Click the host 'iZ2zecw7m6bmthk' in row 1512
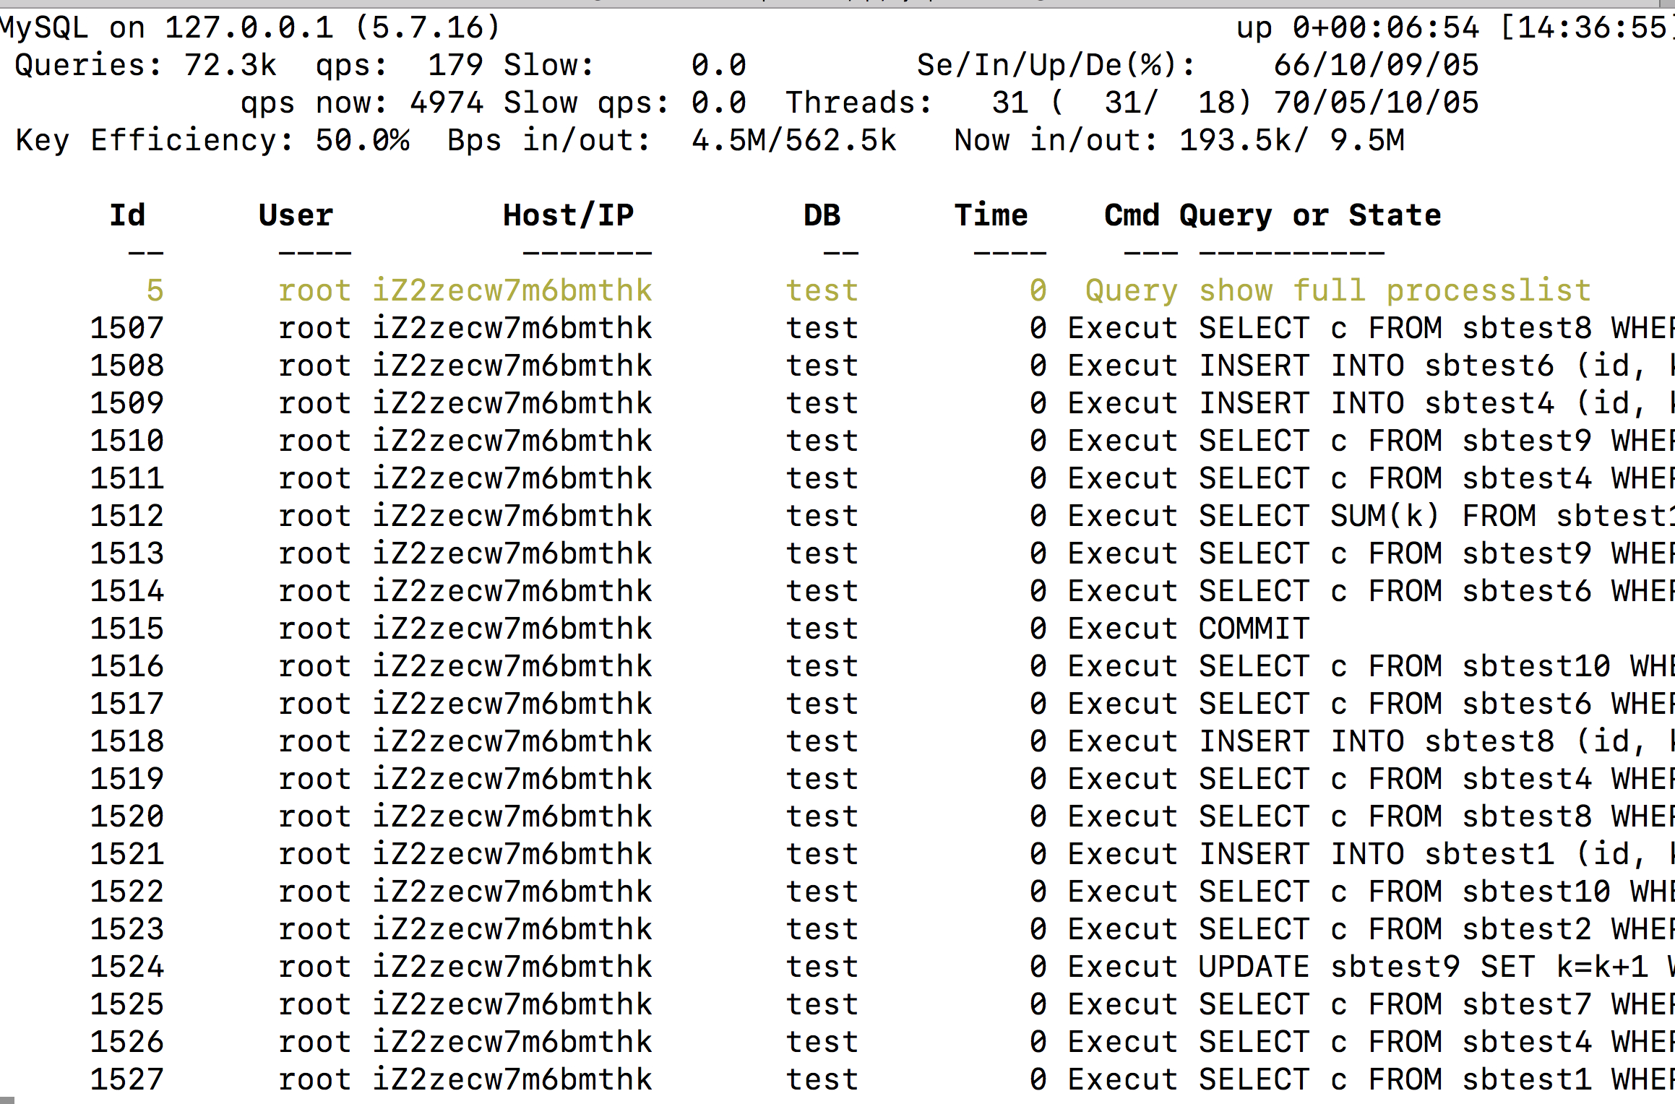Screen dimensions: 1675x1104 (x=512, y=517)
